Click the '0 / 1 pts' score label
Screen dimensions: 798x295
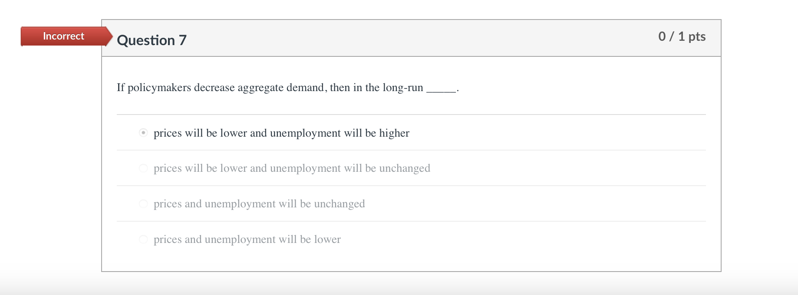pyautogui.click(x=682, y=36)
